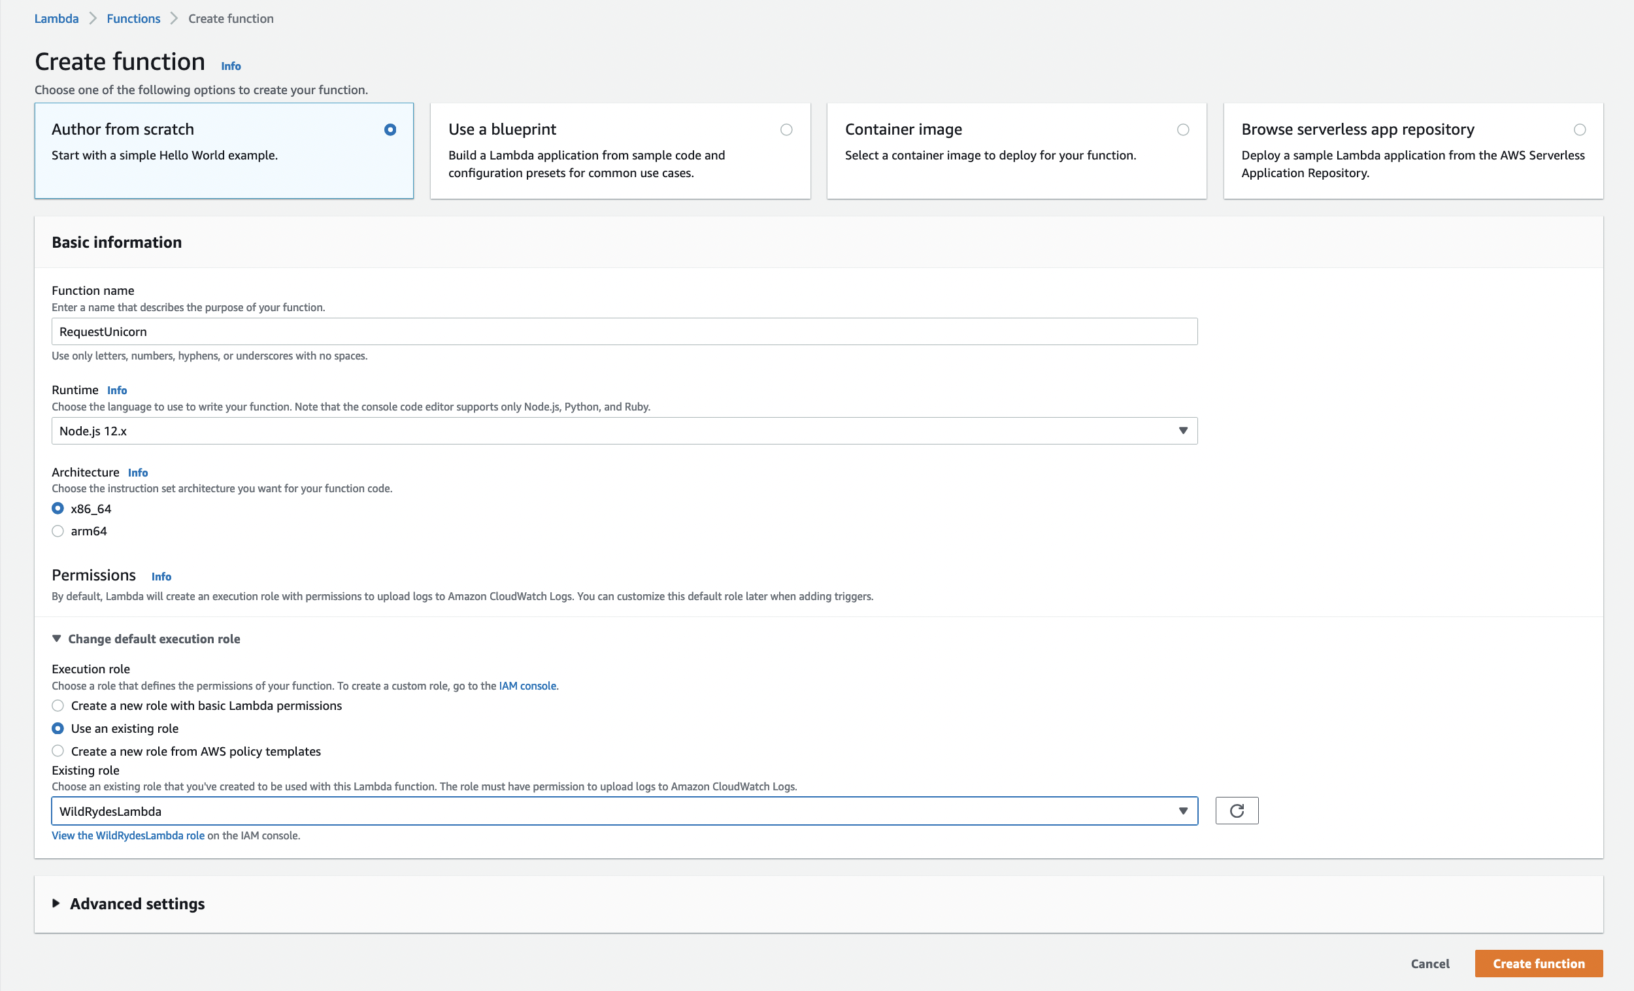The image size is (1634, 991).
Task: Select Author from scratch option
Action: [x=224, y=150]
